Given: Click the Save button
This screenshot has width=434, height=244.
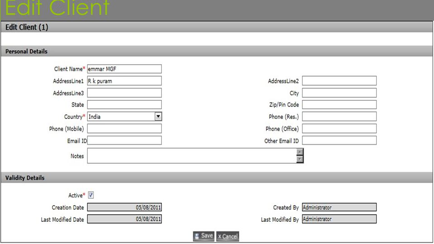Looking at the screenshot, I should (x=204, y=236).
